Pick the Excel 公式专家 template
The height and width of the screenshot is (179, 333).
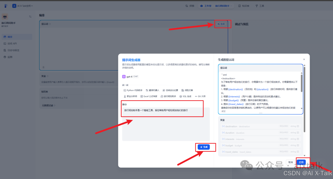(149, 96)
